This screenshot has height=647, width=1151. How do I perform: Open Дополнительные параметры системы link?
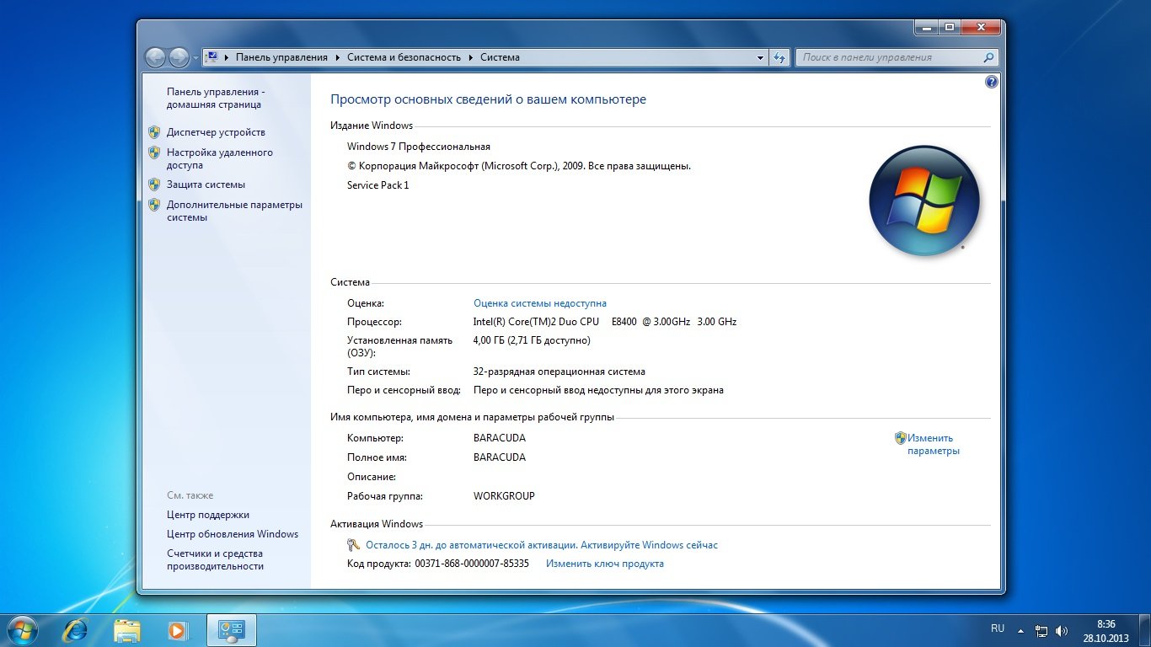(x=234, y=211)
